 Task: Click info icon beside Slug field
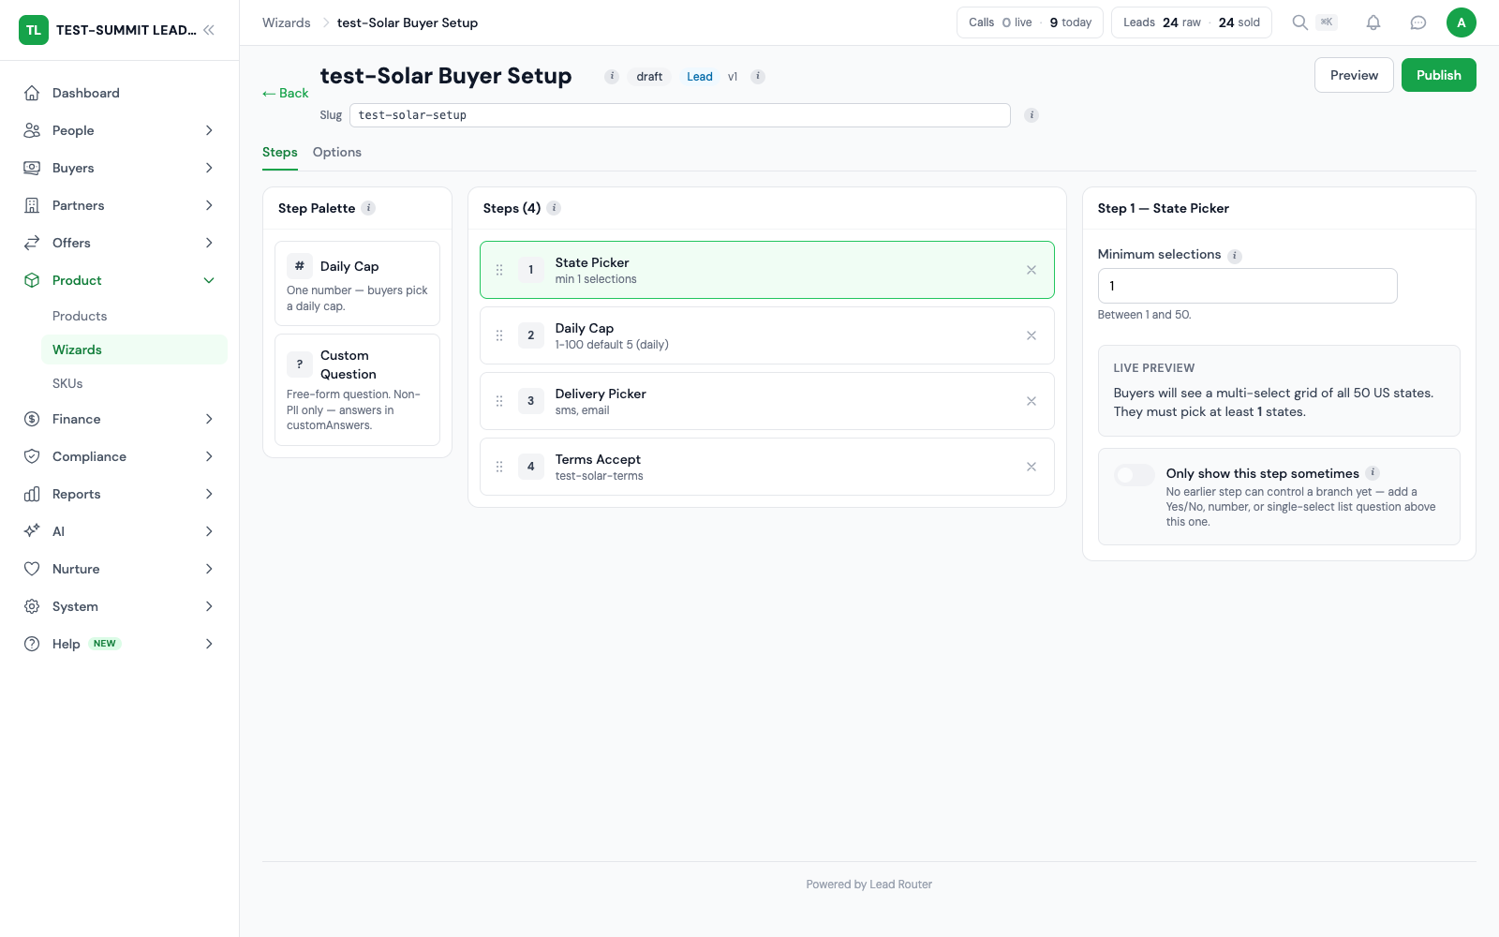1031,115
